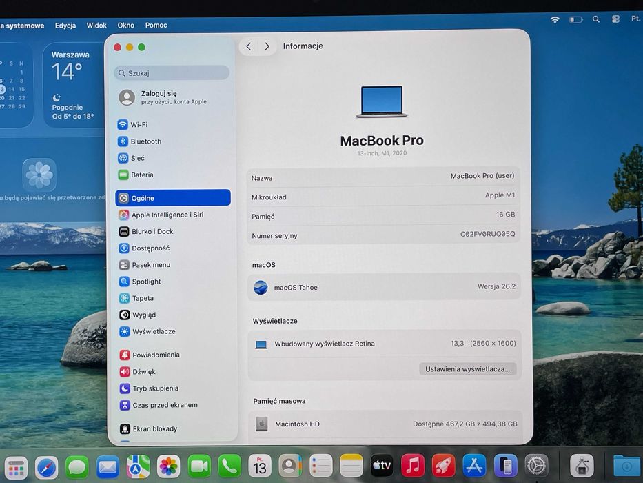643x483 pixels.
Task: Open the Warszawa weather widget
Action: pyautogui.click(x=74, y=85)
